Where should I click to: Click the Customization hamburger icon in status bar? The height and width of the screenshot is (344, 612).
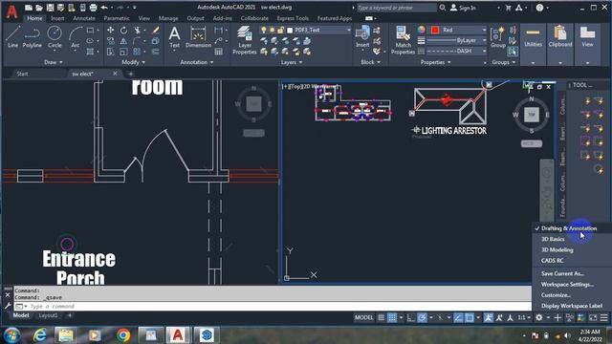(603, 318)
